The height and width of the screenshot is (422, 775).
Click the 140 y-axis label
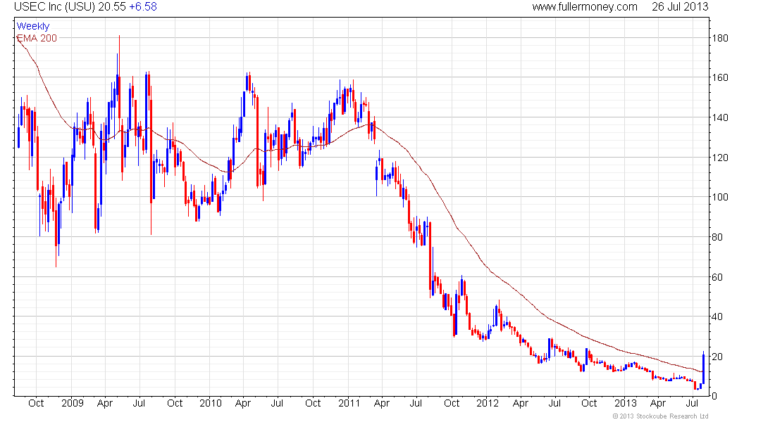pyautogui.click(x=720, y=117)
